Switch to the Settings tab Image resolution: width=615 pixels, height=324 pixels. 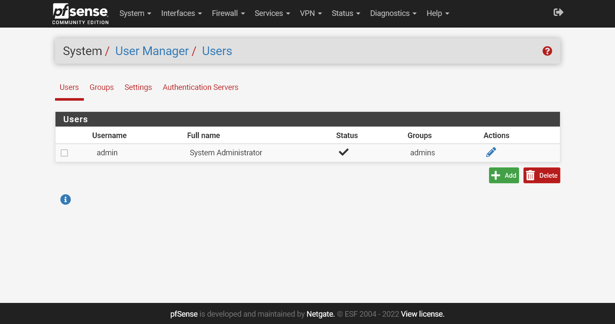(138, 87)
